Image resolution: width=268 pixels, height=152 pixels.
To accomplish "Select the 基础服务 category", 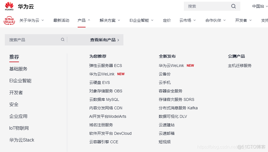I will (18, 69).
